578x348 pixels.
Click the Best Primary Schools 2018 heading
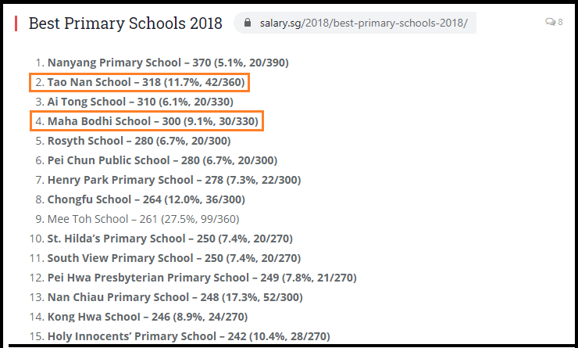[125, 23]
